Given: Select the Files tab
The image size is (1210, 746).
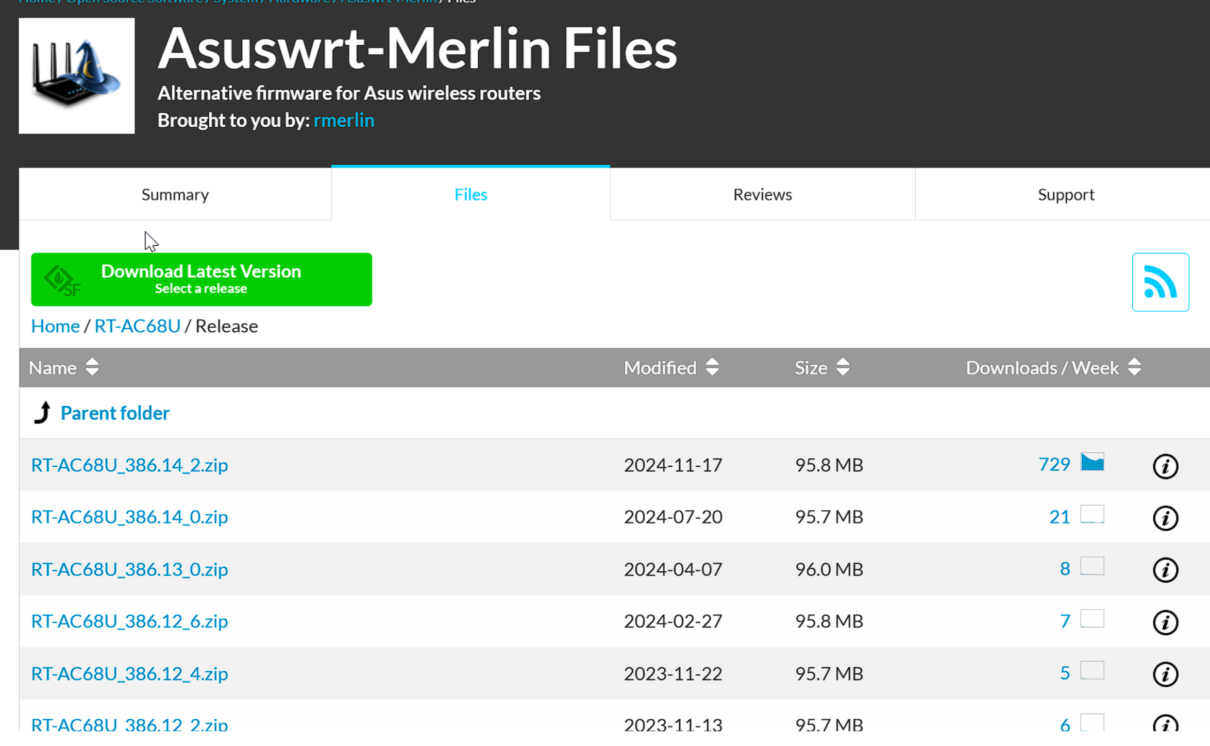Looking at the screenshot, I should 470,194.
